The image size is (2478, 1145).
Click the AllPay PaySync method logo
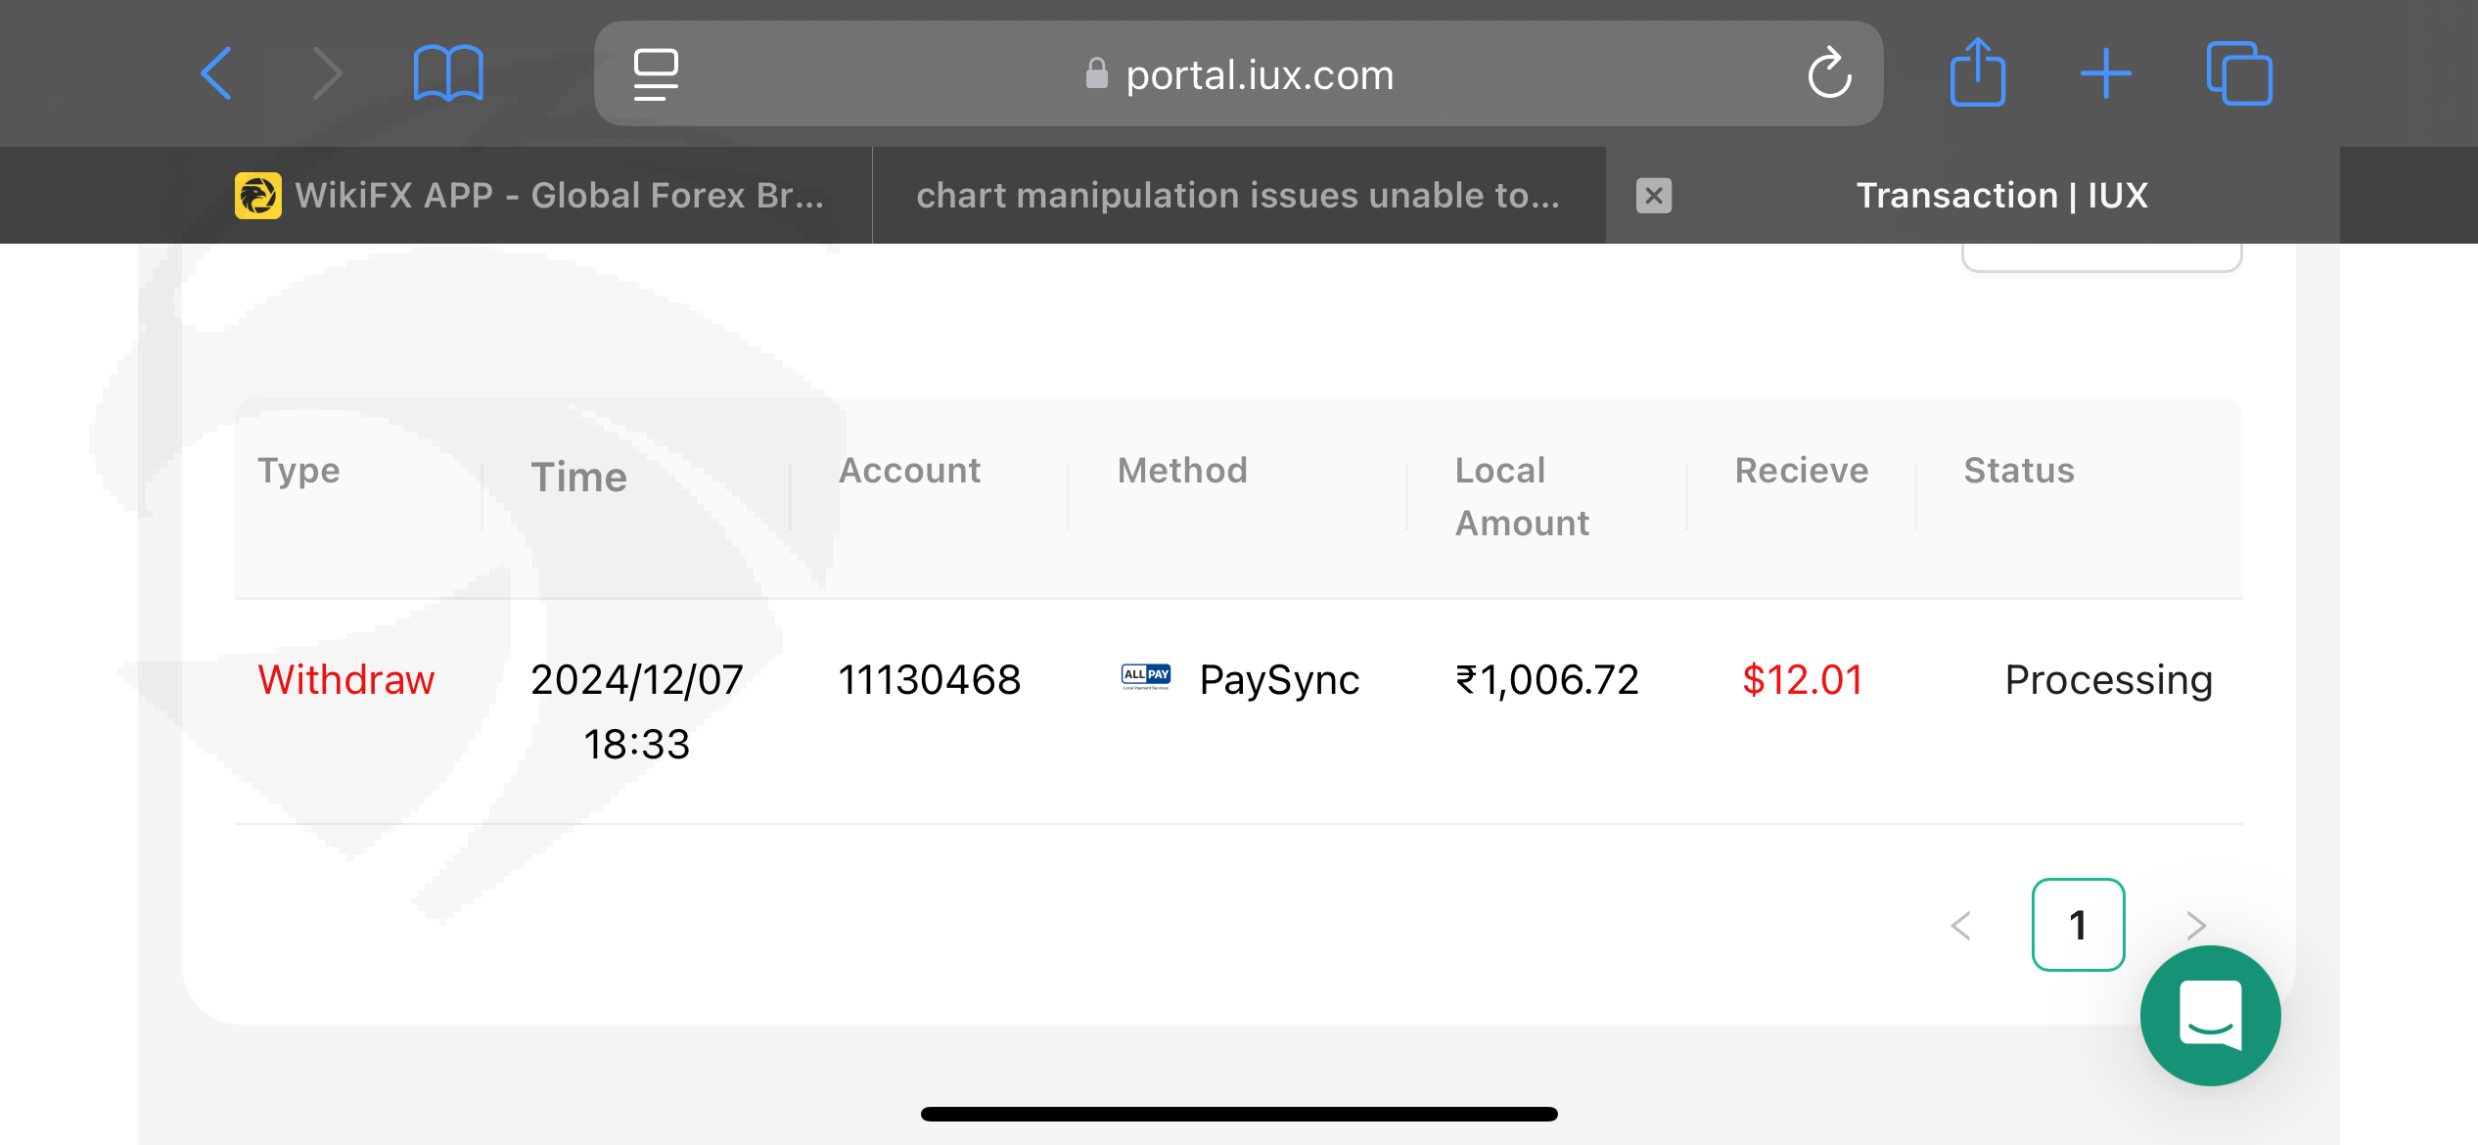click(x=1145, y=677)
